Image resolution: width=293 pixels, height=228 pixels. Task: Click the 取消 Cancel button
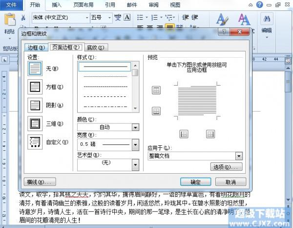(x=230, y=182)
